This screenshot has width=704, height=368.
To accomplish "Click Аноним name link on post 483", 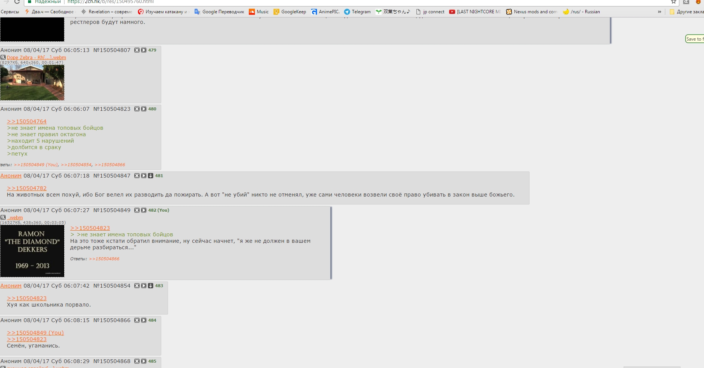I will (x=11, y=286).
